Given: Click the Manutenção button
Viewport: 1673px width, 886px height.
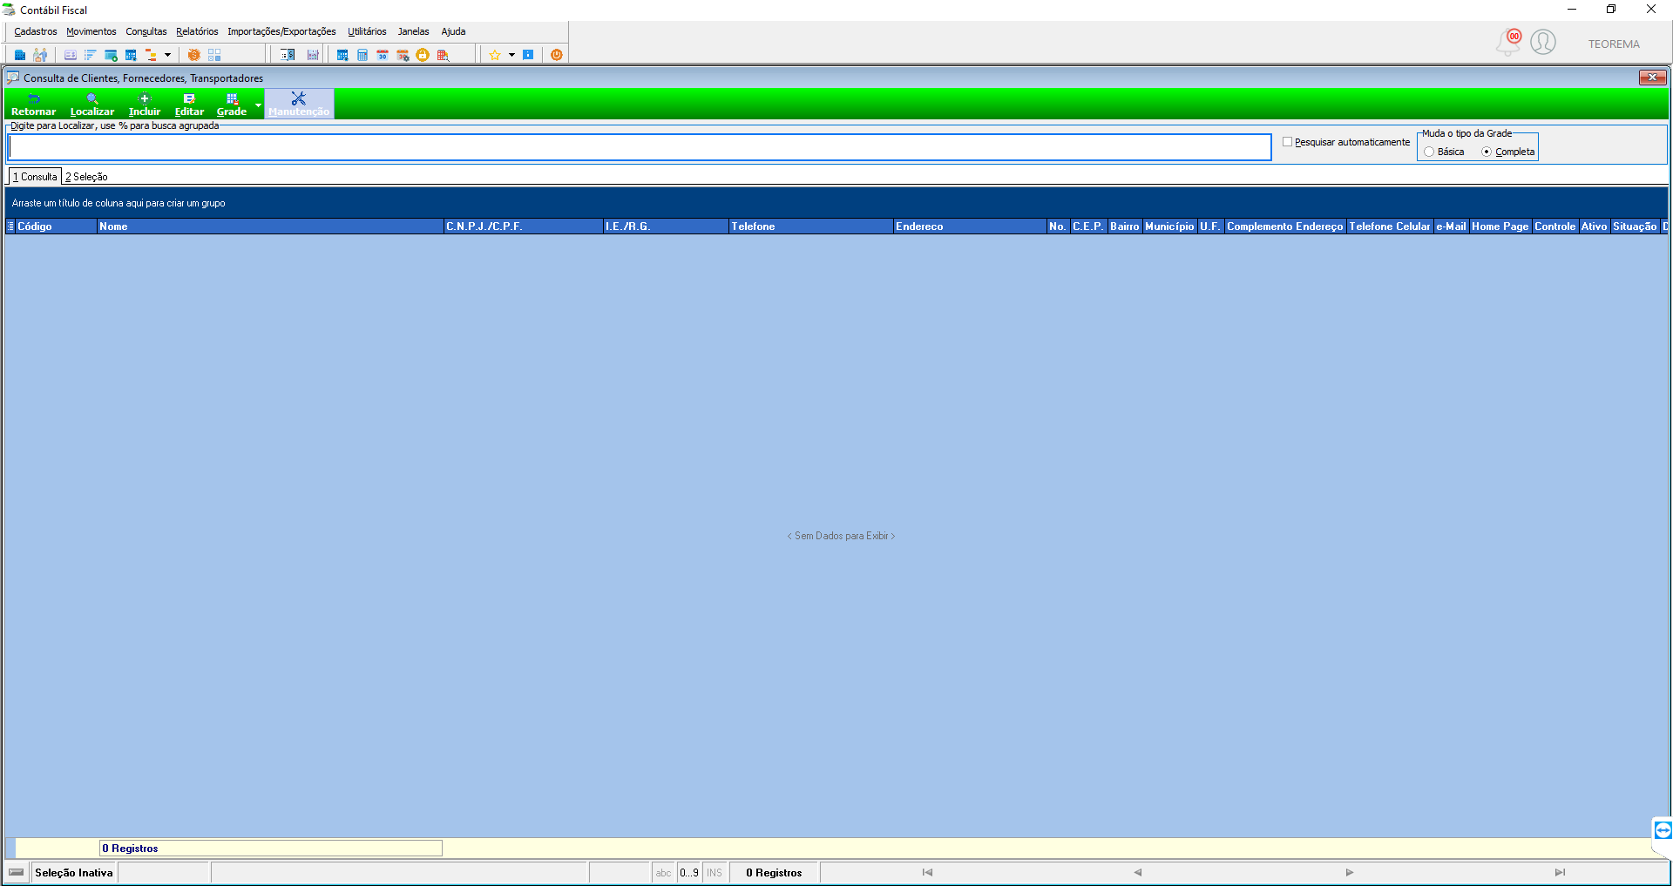Looking at the screenshot, I should [x=299, y=104].
